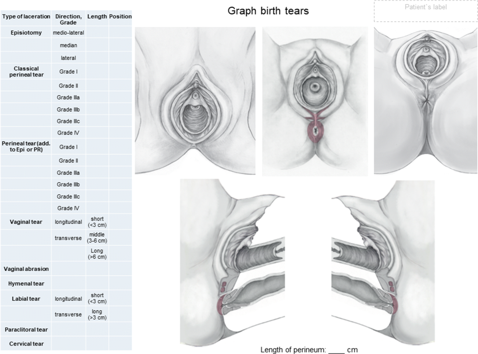Image resolution: width=478 pixels, height=354 pixels.
Task: Select 'transverse' beside 'middle (3–6 cm)'
Action: pos(69,238)
